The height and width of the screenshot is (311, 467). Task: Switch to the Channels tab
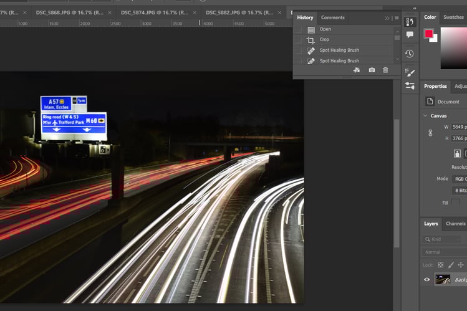455,224
